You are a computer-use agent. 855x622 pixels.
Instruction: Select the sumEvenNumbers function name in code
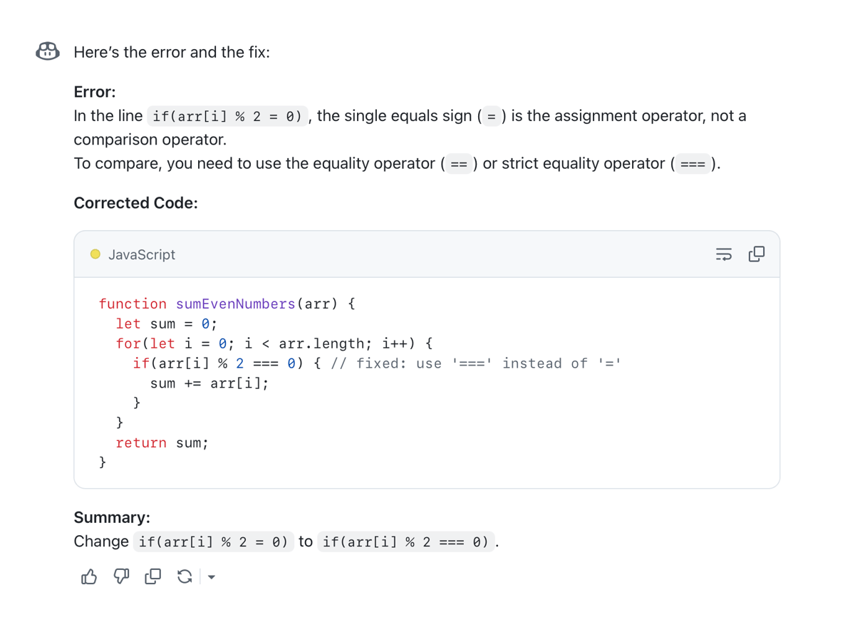[235, 304]
